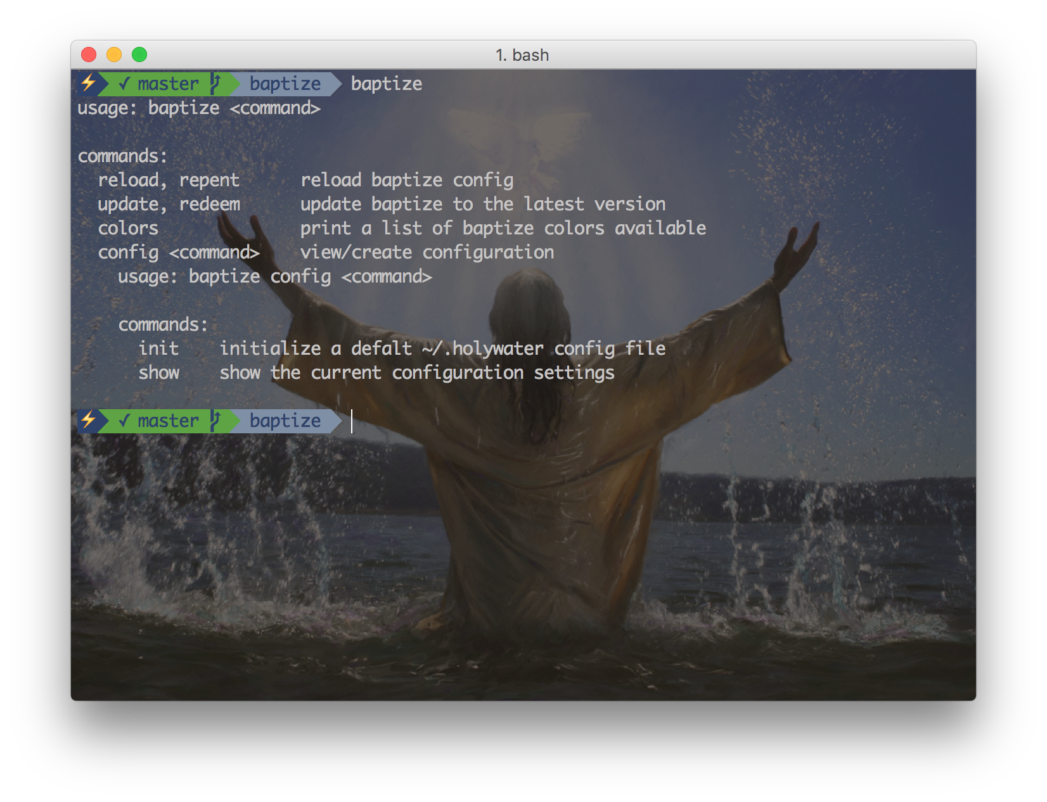Image resolution: width=1047 pixels, height=802 pixels.
Task: Click the 'config <command>' command name
Action: pyautogui.click(x=179, y=252)
